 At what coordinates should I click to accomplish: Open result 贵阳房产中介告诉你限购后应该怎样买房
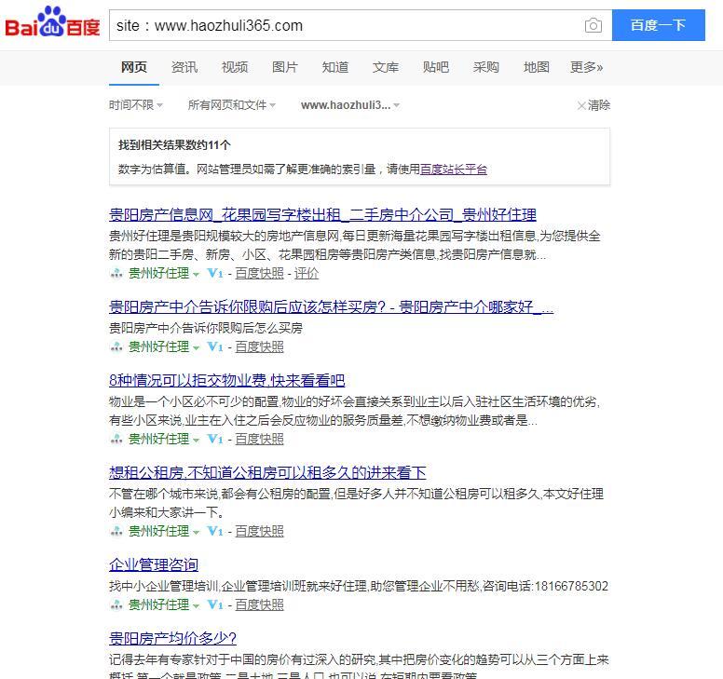pyautogui.click(x=331, y=307)
